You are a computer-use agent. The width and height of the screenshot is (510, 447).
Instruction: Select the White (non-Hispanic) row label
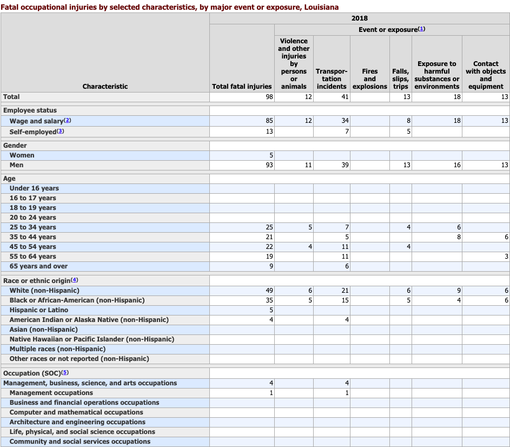click(x=44, y=291)
